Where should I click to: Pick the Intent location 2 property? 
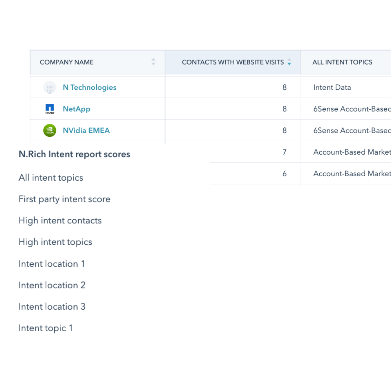point(52,285)
